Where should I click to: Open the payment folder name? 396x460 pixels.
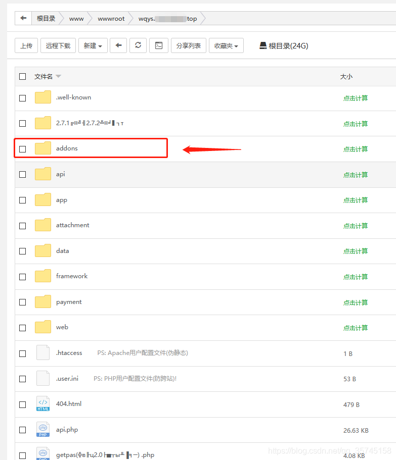(69, 302)
